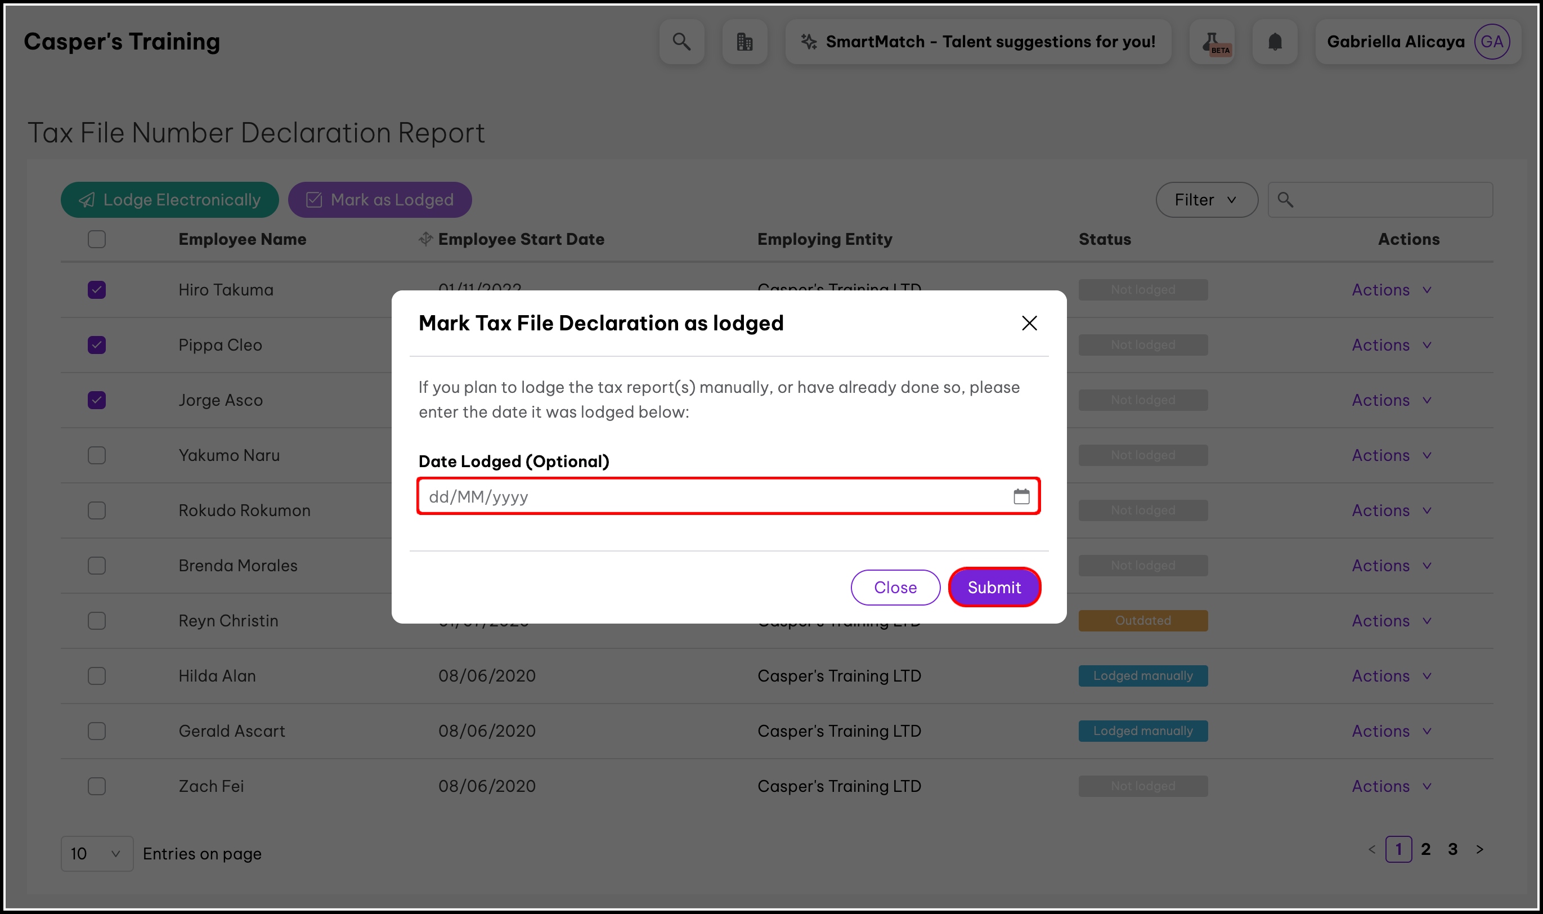This screenshot has height=914, width=1543.
Task: Click the Employing Entity column header
Action: click(824, 239)
